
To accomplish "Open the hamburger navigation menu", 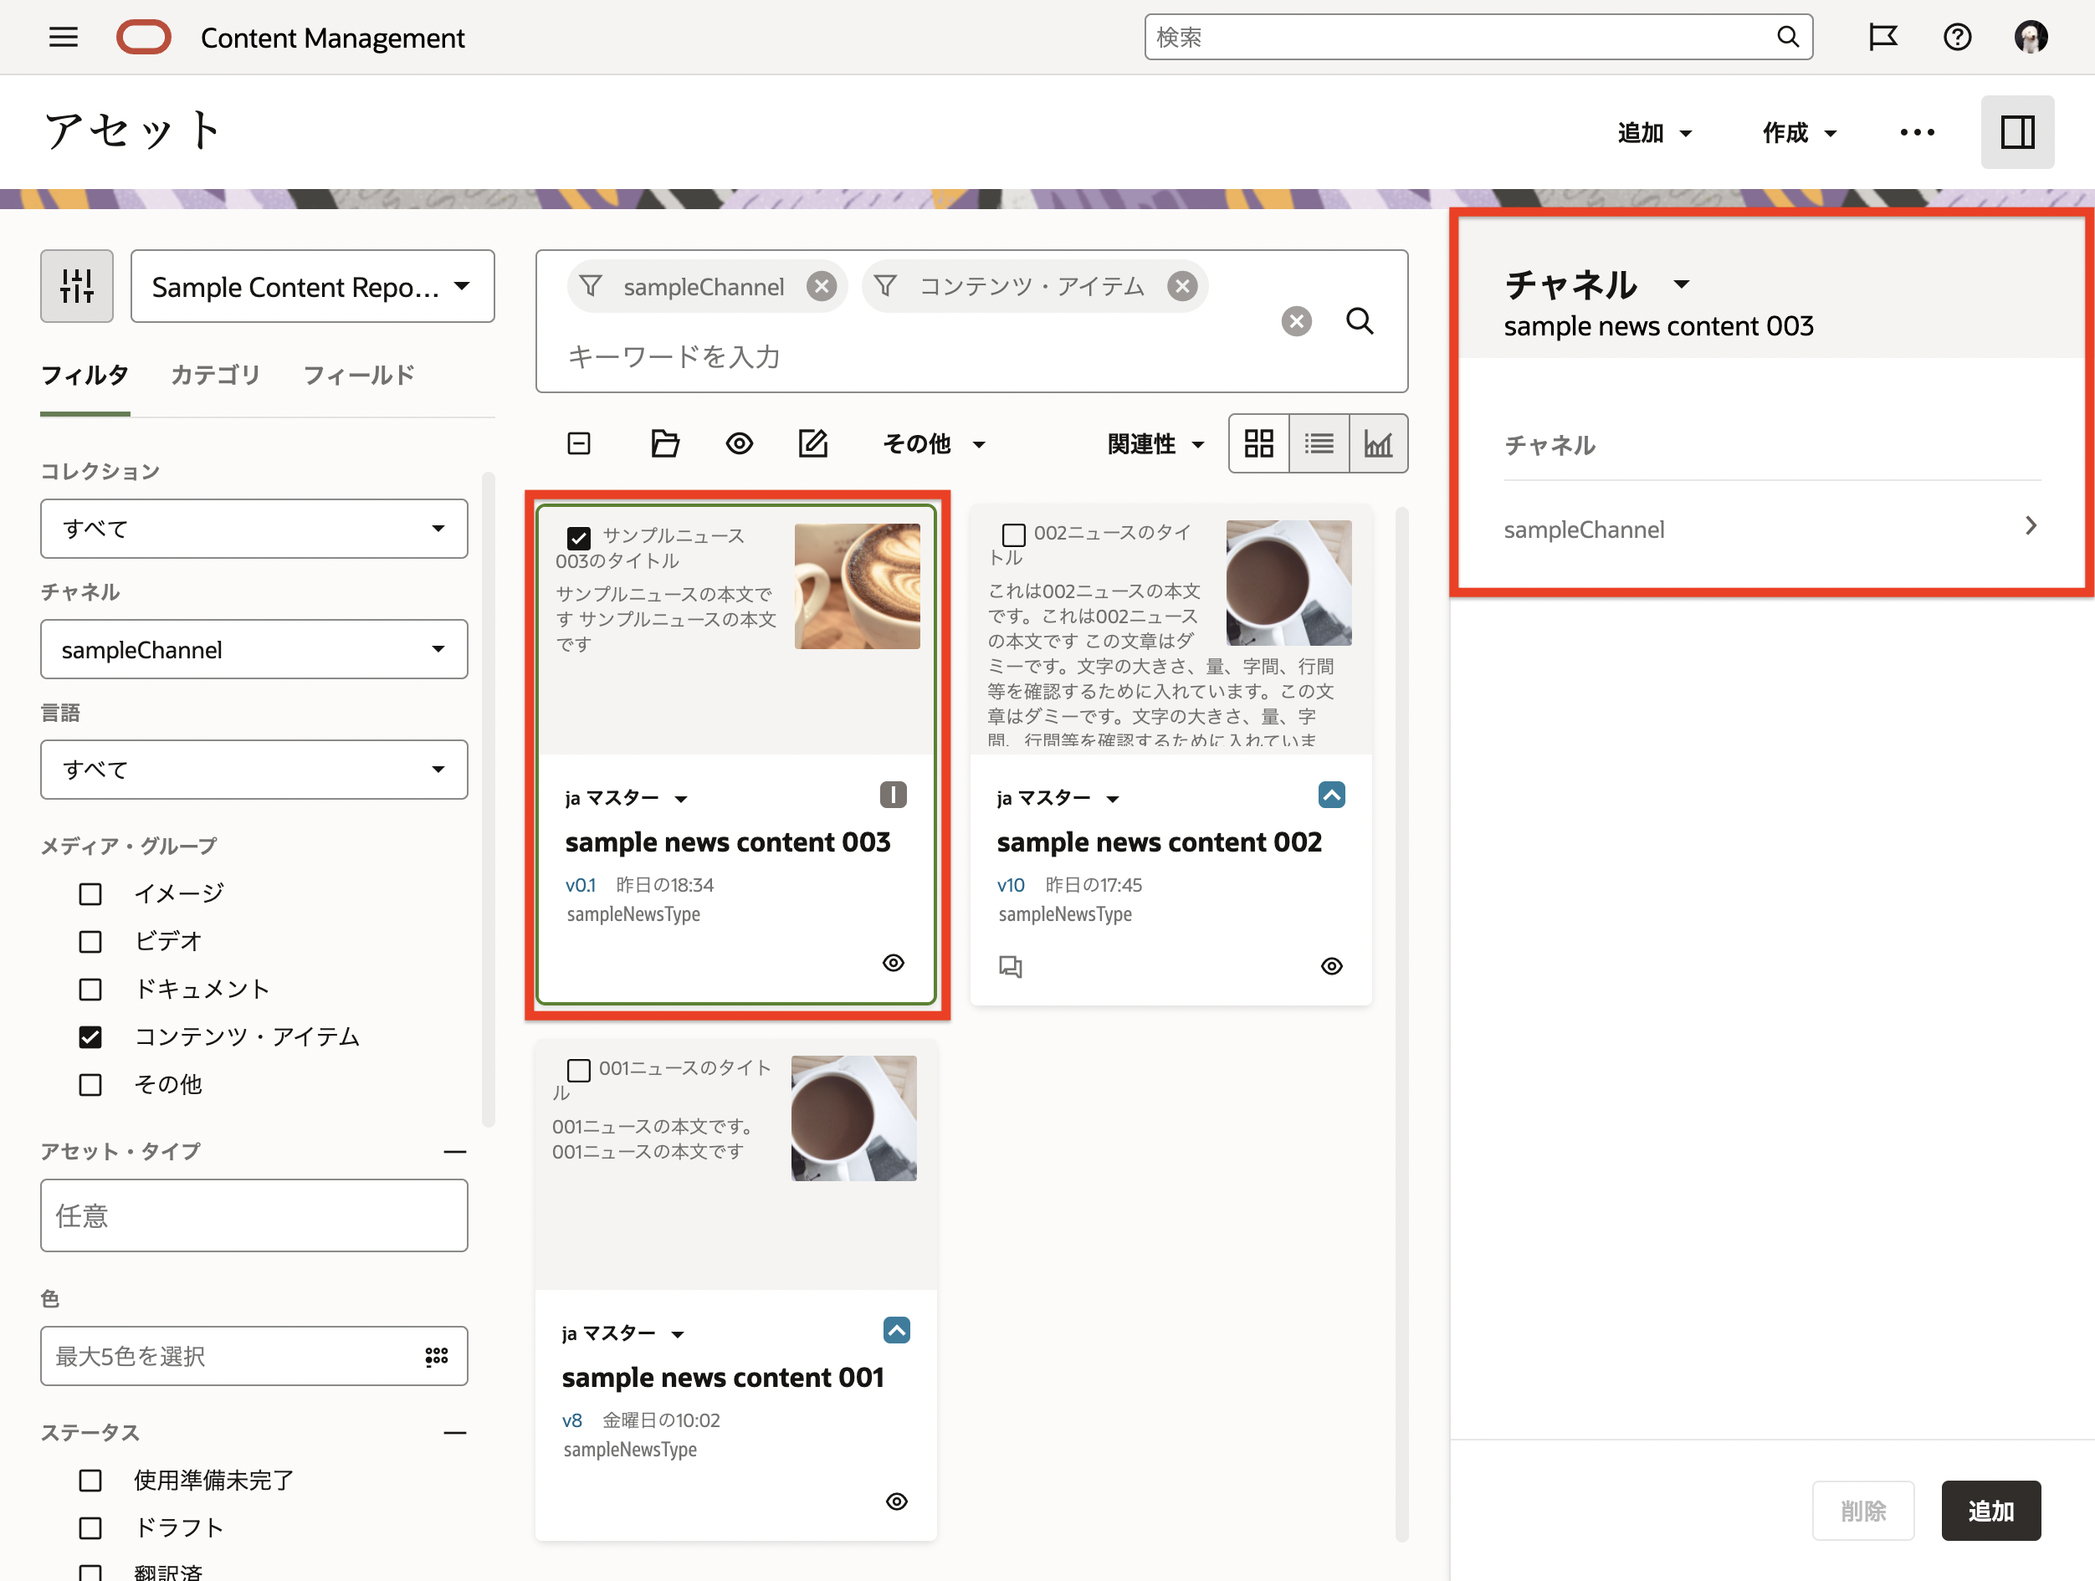I will pos(64,37).
